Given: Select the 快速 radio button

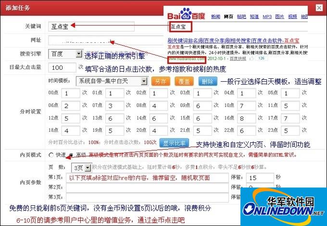Looking at the screenshot, I should [x=51, y=155].
